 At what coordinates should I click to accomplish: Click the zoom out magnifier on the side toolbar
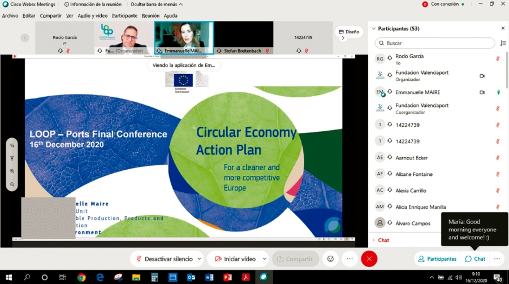click(x=12, y=184)
